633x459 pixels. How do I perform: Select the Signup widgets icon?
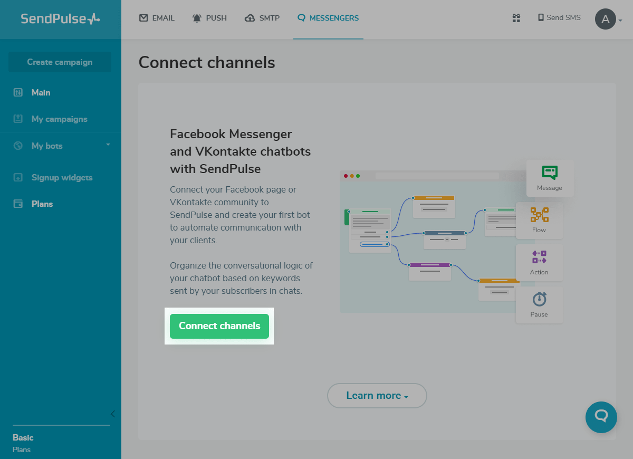click(x=18, y=177)
